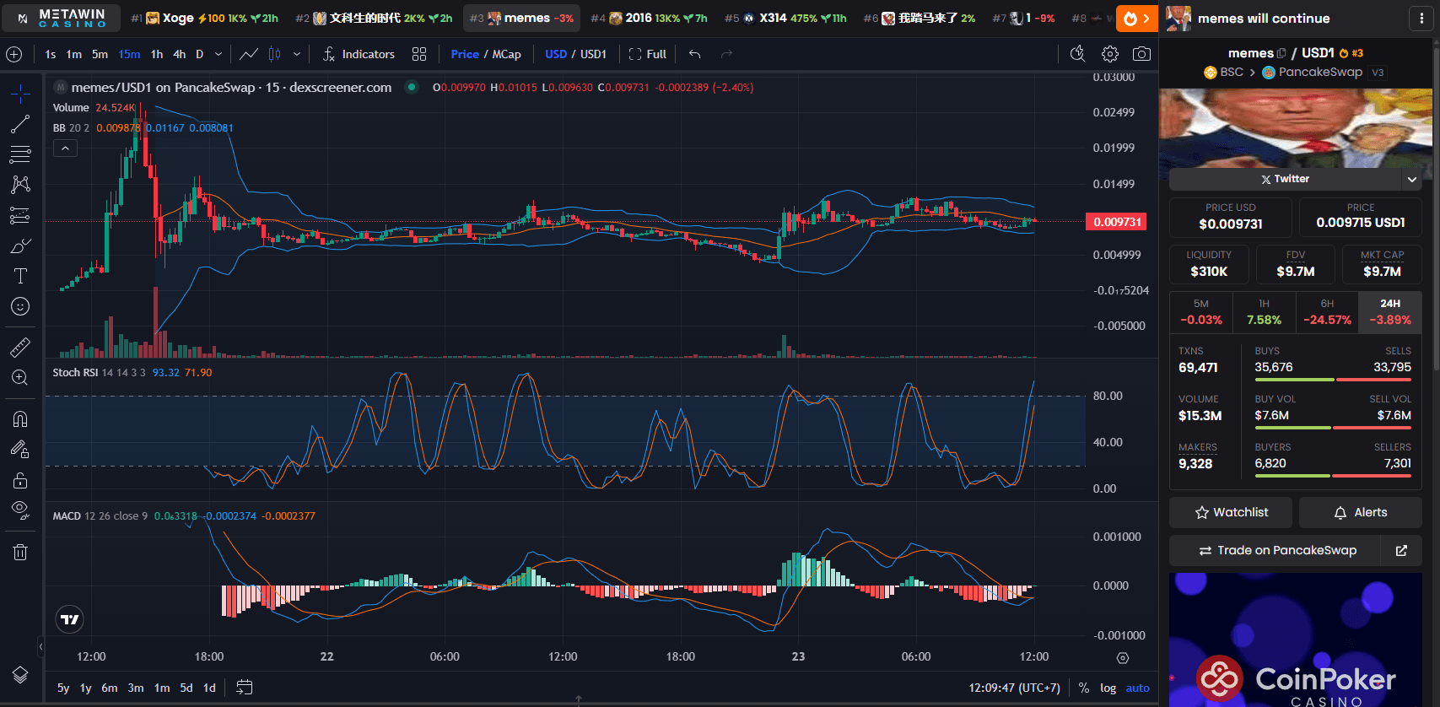
Task: Open the go-to-date calendar icon
Action: click(244, 688)
